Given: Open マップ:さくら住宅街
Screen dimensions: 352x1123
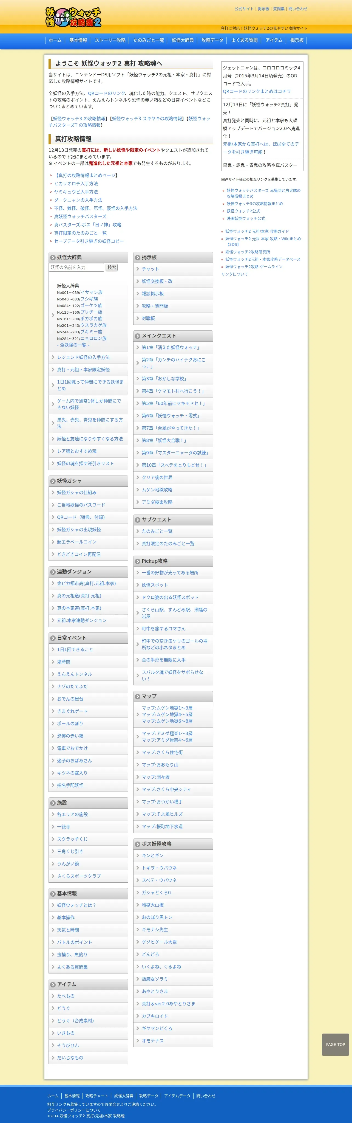Looking at the screenshot, I should pyautogui.click(x=162, y=752).
